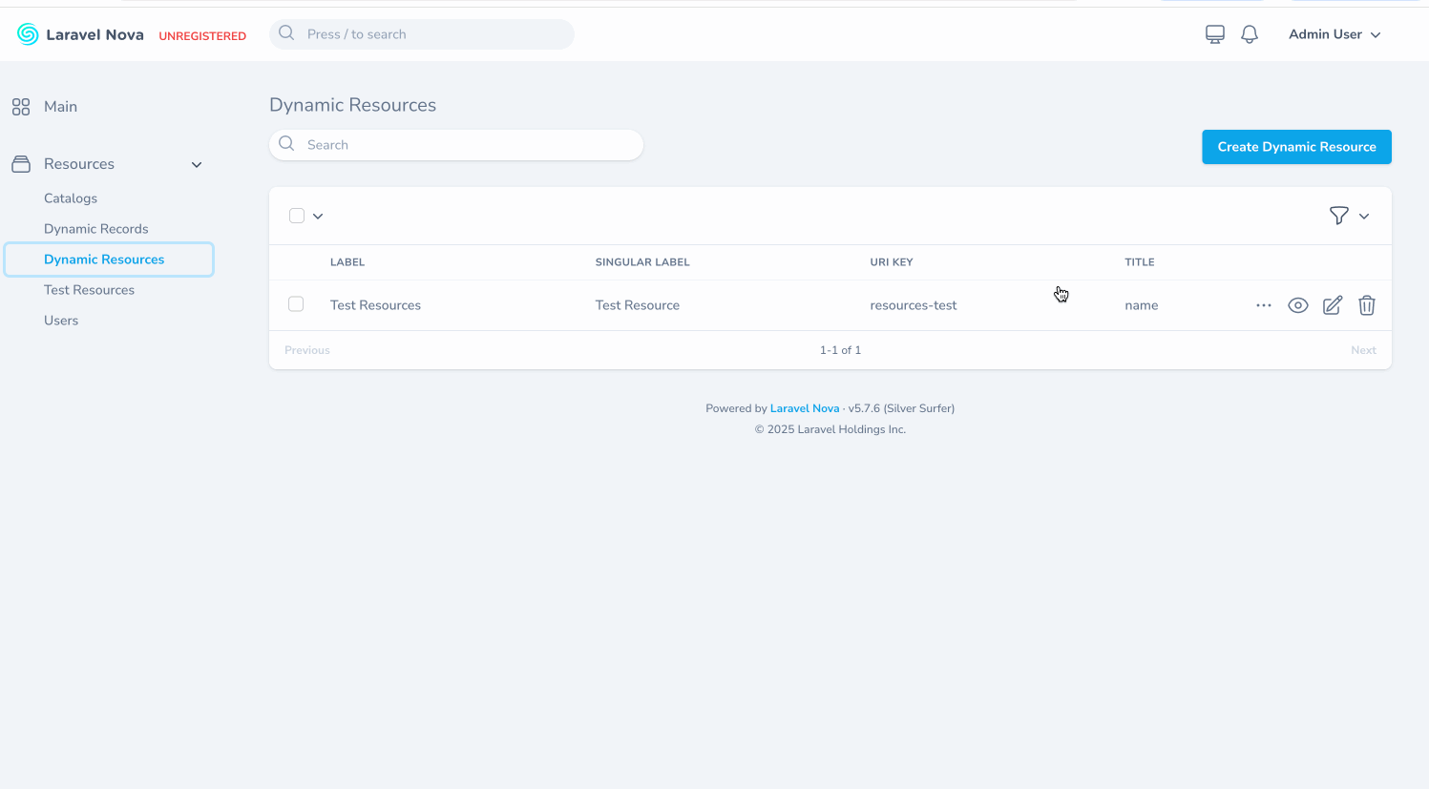Open Users in the sidebar
The image size is (1429, 789).
(61, 321)
